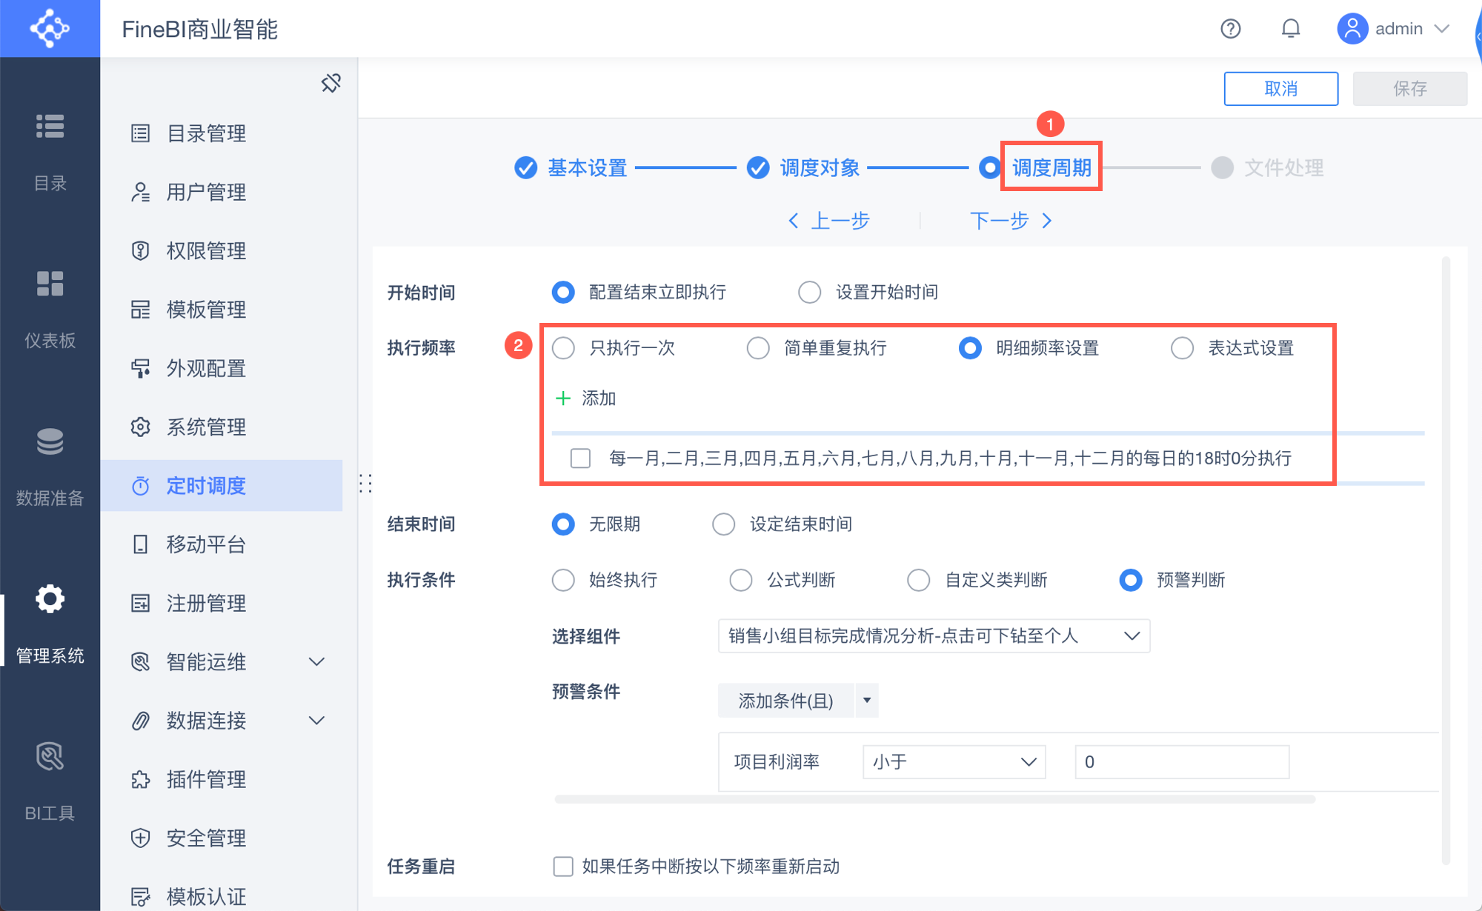Select 设置开始时间 radio button
The image size is (1482, 911).
coord(809,293)
